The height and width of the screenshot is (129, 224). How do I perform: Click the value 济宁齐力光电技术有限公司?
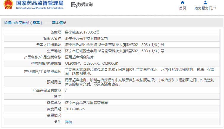tap(86, 39)
